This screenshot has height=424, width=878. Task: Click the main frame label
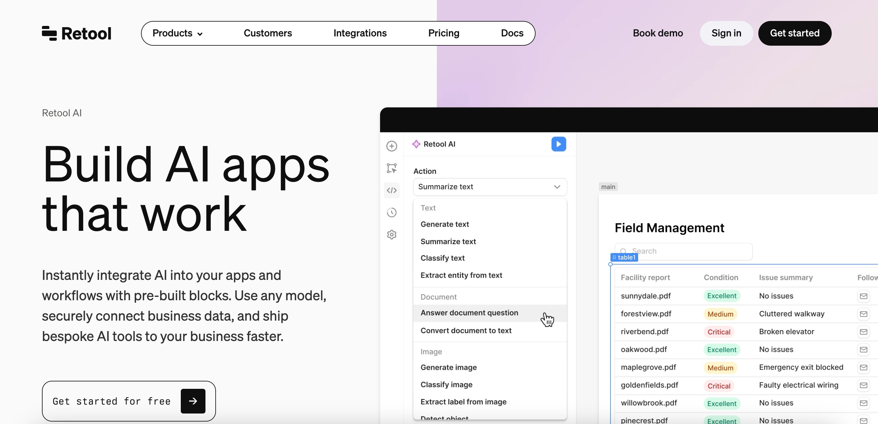[x=608, y=187]
